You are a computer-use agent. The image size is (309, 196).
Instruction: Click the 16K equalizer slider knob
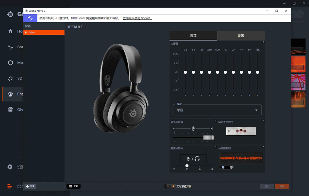[257, 72]
